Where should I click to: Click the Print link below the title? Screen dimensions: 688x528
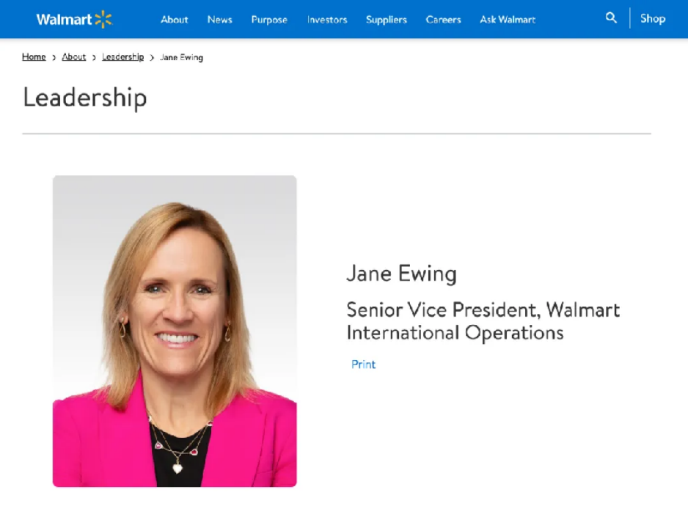(x=363, y=364)
